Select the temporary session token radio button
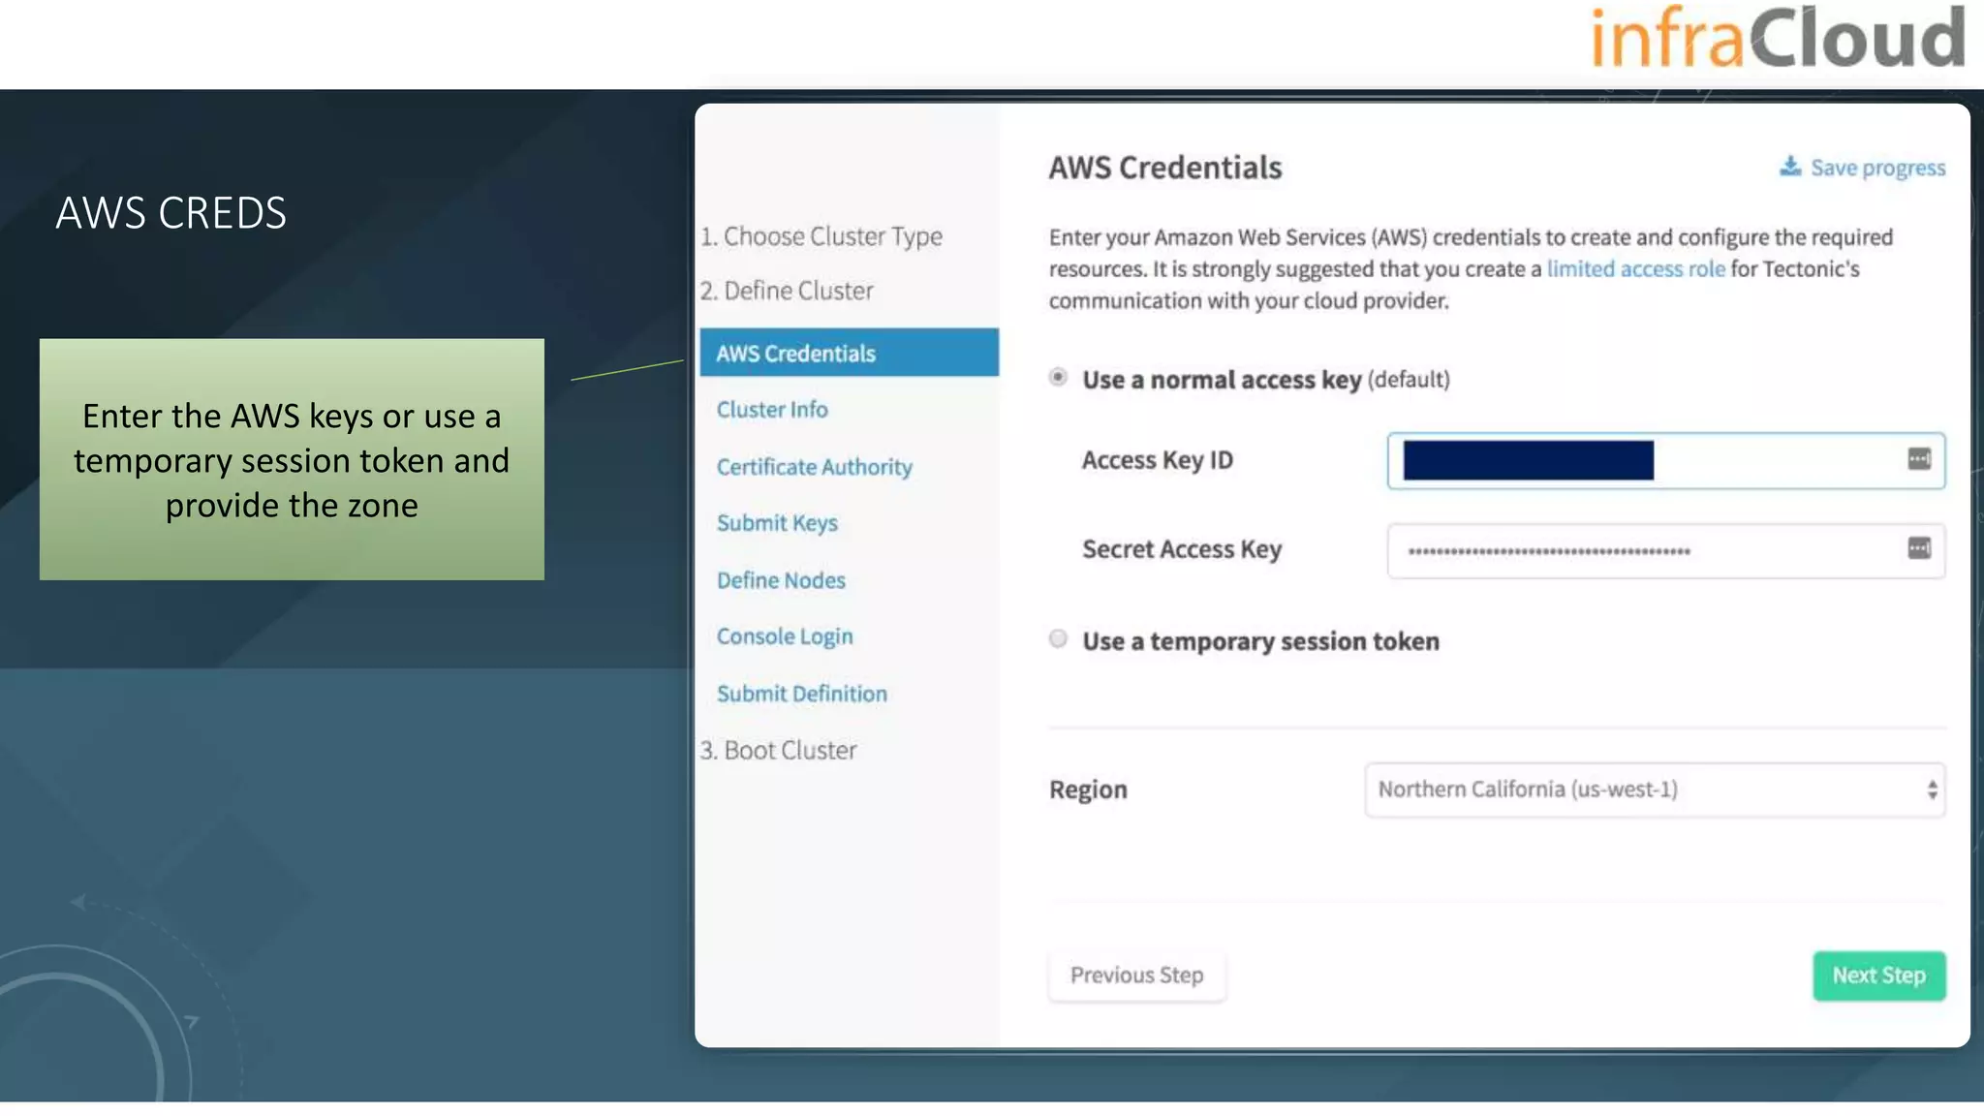 point(1058,638)
